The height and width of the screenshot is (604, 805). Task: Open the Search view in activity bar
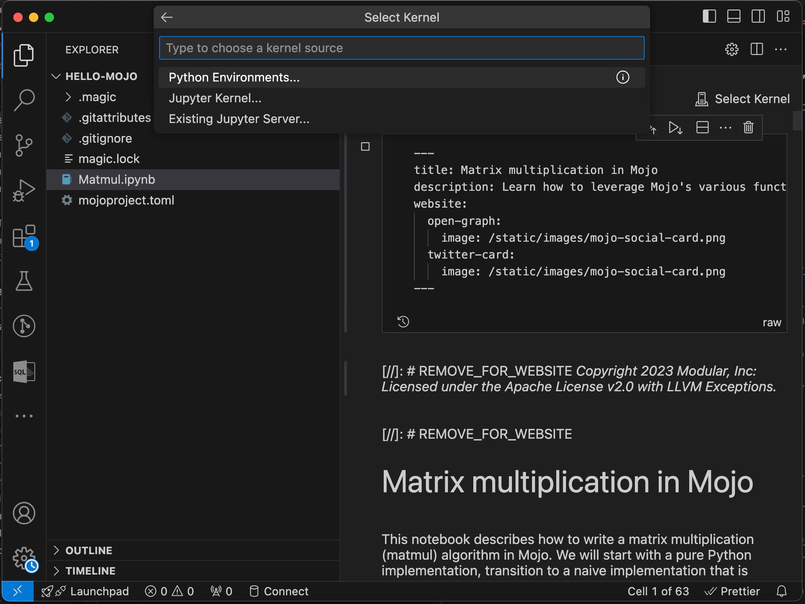(x=24, y=100)
